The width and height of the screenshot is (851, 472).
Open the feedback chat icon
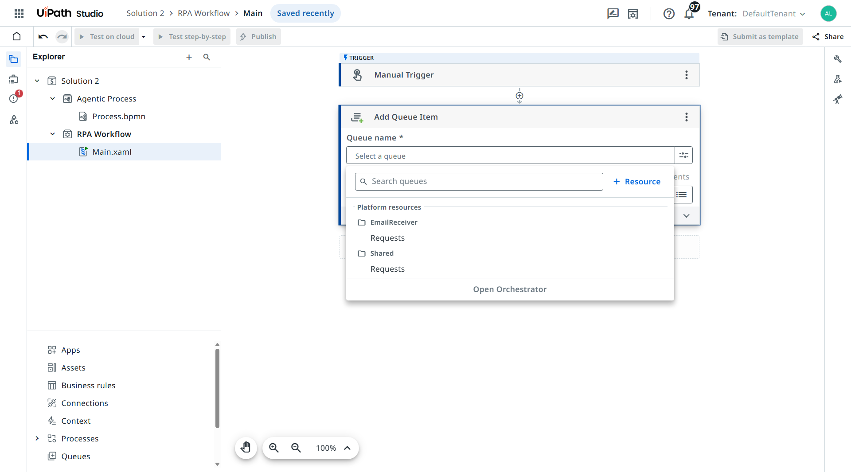click(x=613, y=13)
